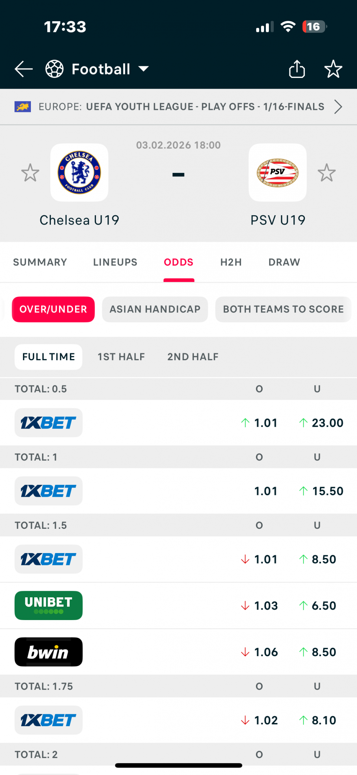Switch to 1st Half odds
This screenshot has width=357, height=775.
[x=121, y=357]
